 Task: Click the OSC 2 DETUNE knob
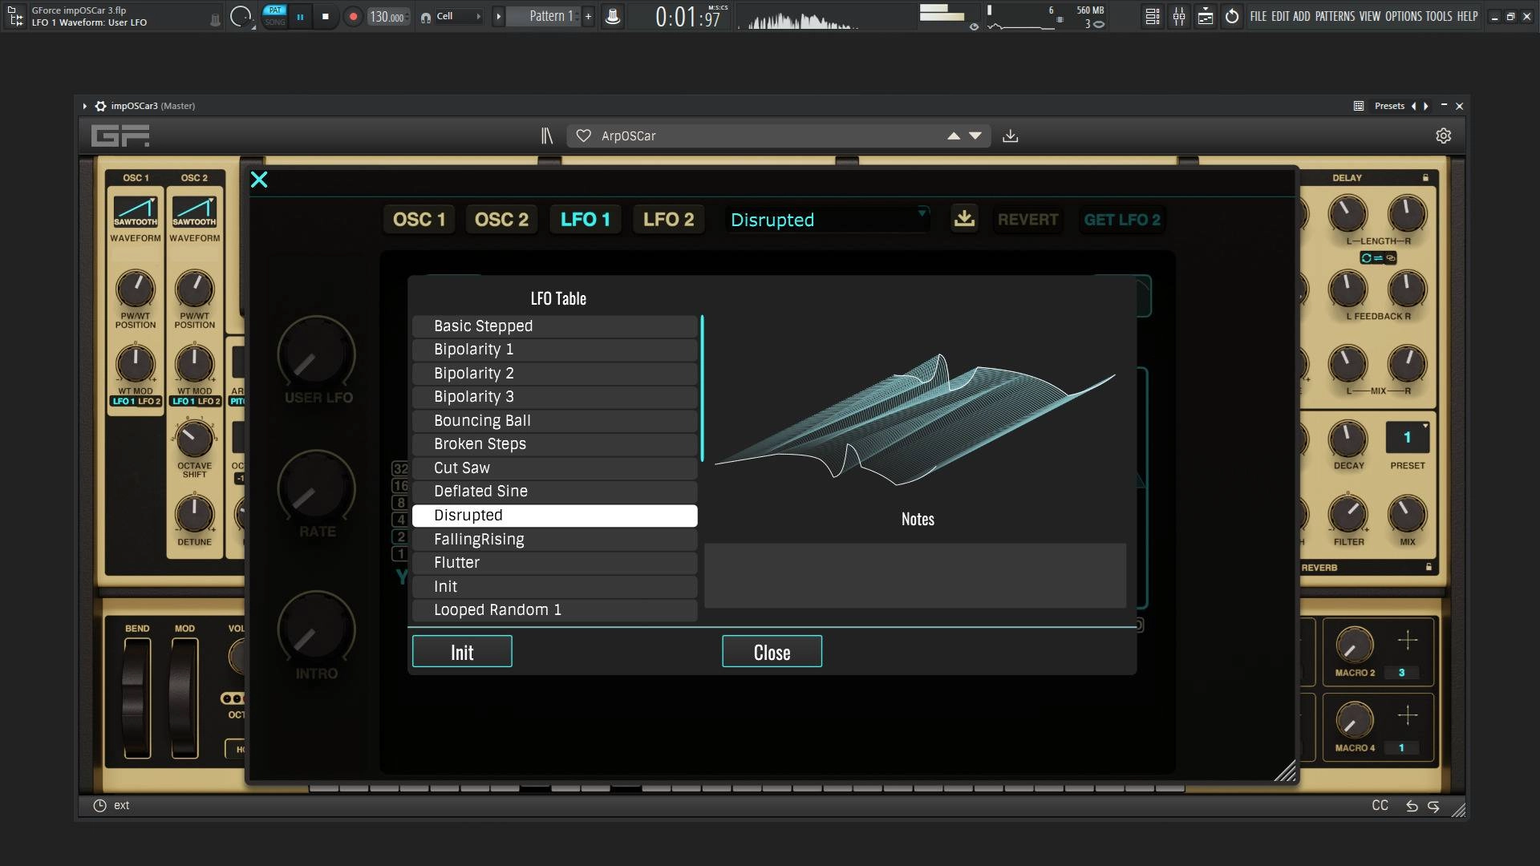point(194,514)
